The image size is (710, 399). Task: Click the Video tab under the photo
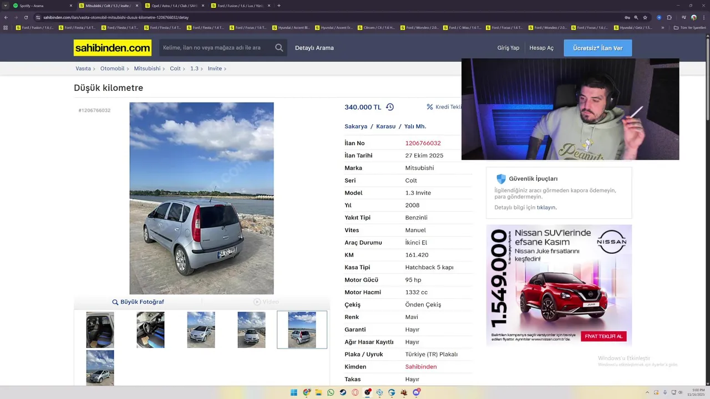click(266, 302)
